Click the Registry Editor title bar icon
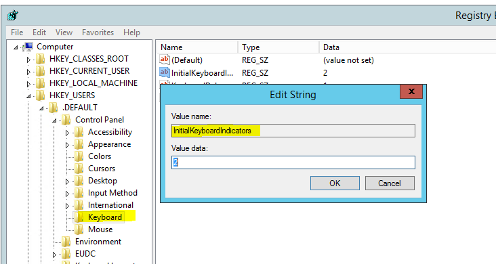Viewport: 496px width, 264px height. (x=13, y=15)
